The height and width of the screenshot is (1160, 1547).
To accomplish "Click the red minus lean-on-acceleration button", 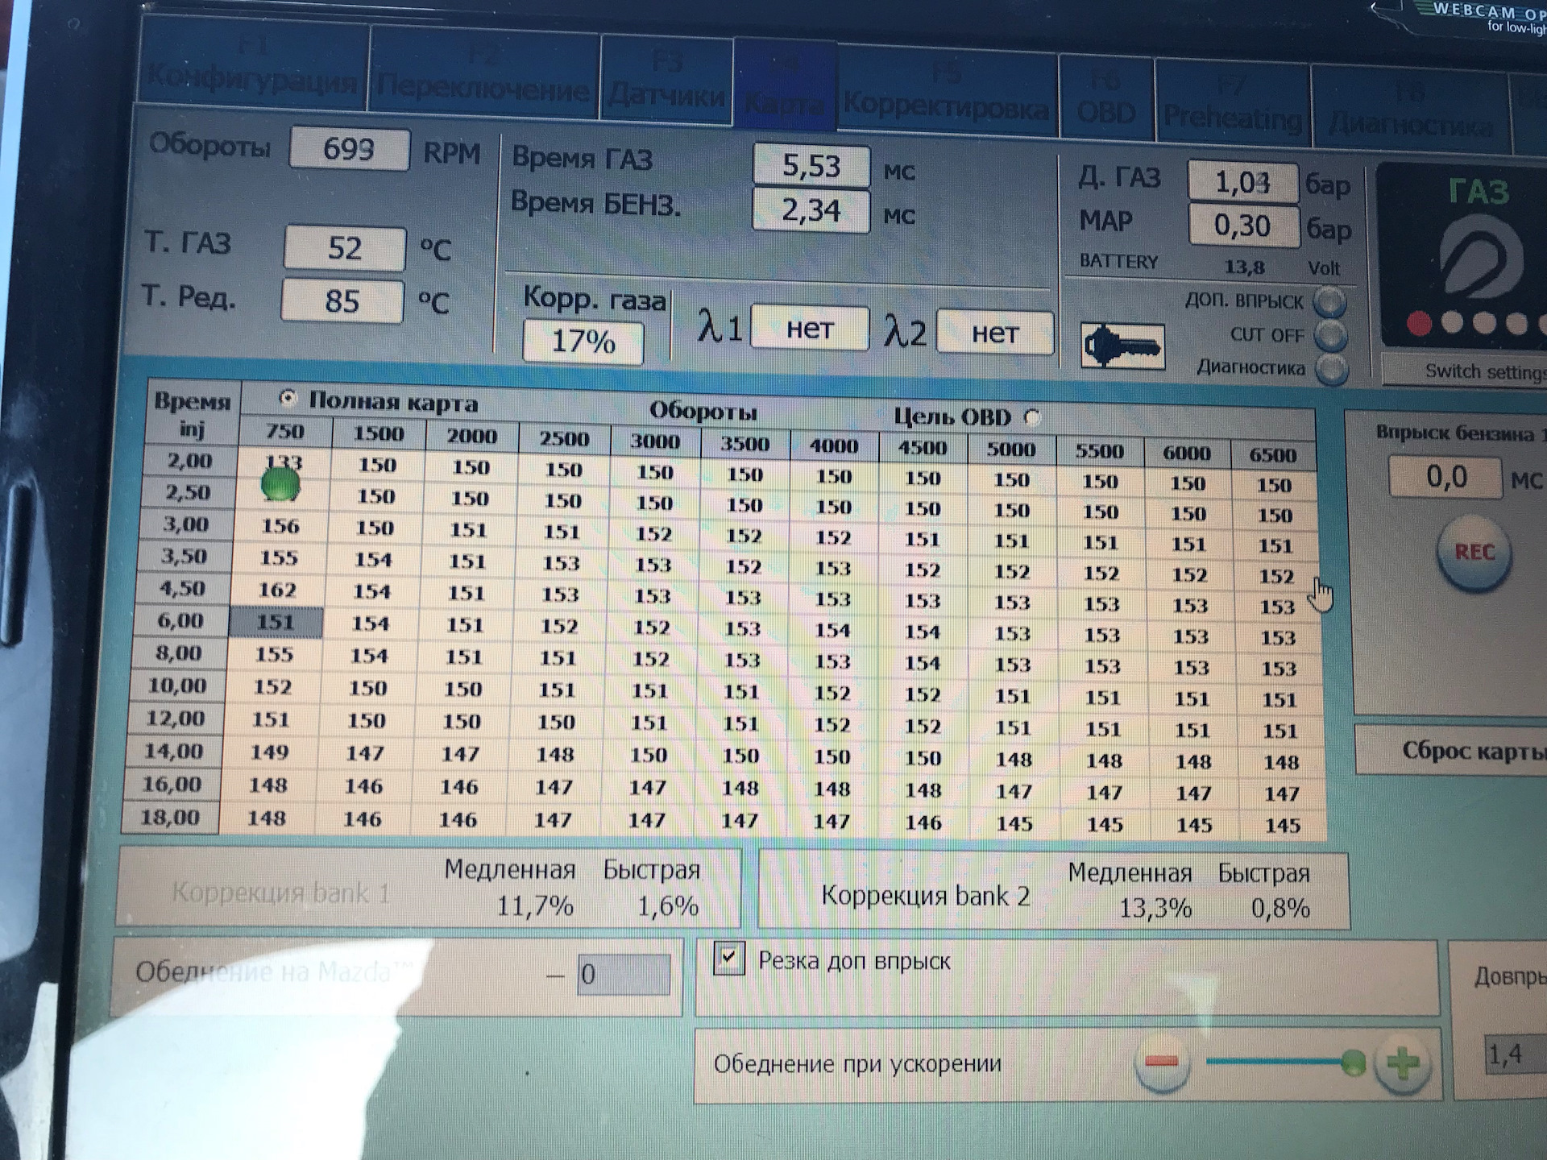I will coord(1161,1062).
